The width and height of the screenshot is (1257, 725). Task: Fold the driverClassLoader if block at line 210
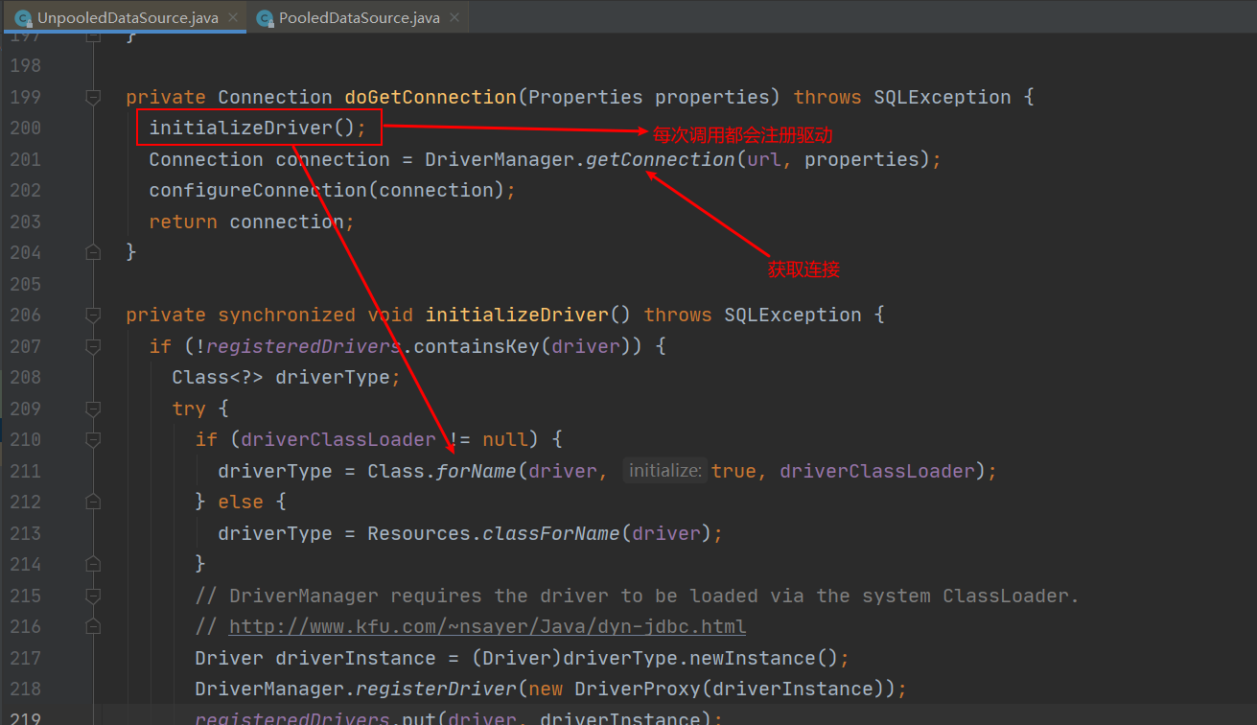coord(93,439)
